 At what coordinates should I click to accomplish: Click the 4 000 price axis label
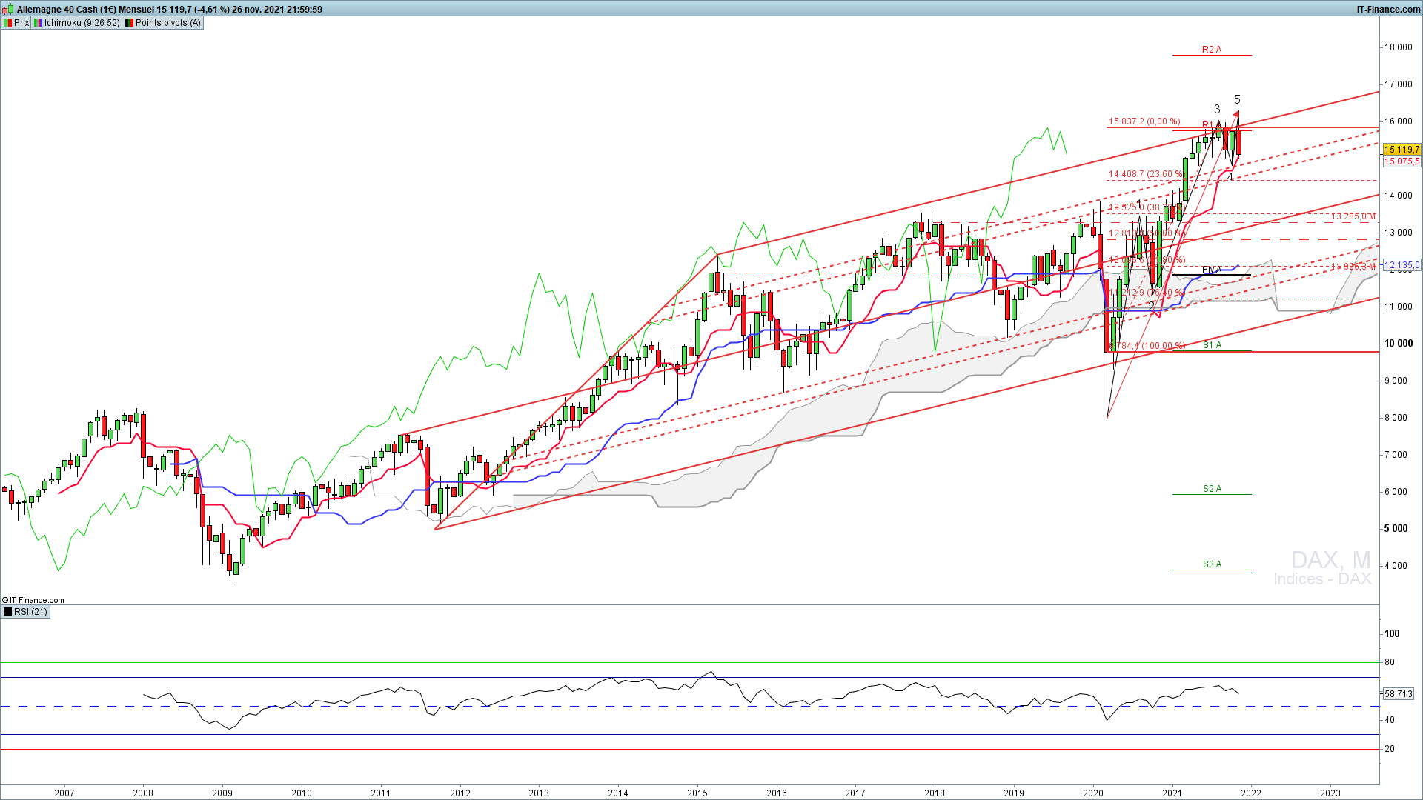coord(1396,566)
